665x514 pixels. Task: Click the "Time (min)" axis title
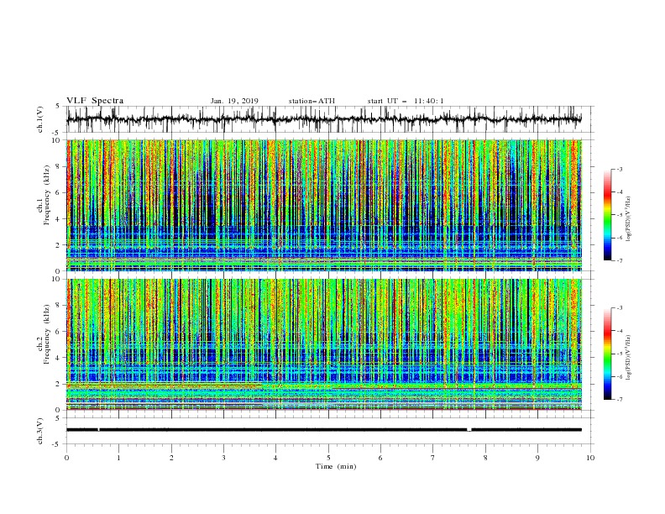(336, 466)
